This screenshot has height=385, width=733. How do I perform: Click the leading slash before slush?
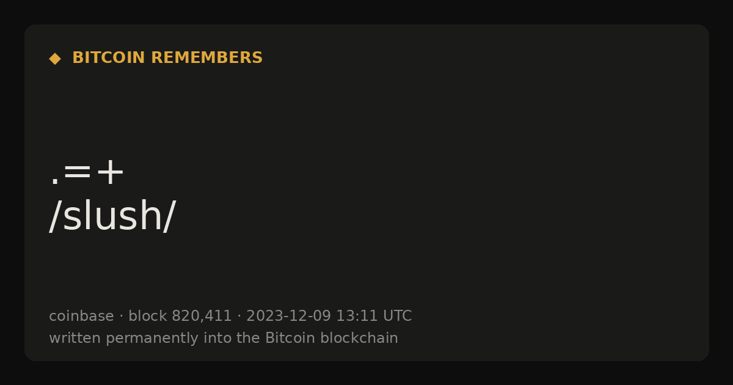pos(56,217)
